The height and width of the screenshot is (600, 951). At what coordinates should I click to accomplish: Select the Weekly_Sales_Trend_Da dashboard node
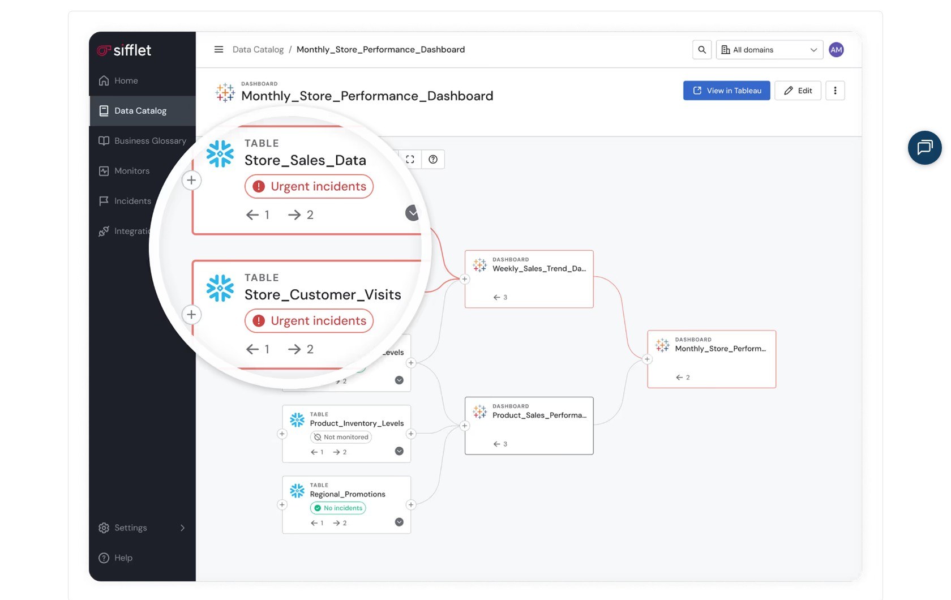click(x=529, y=279)
